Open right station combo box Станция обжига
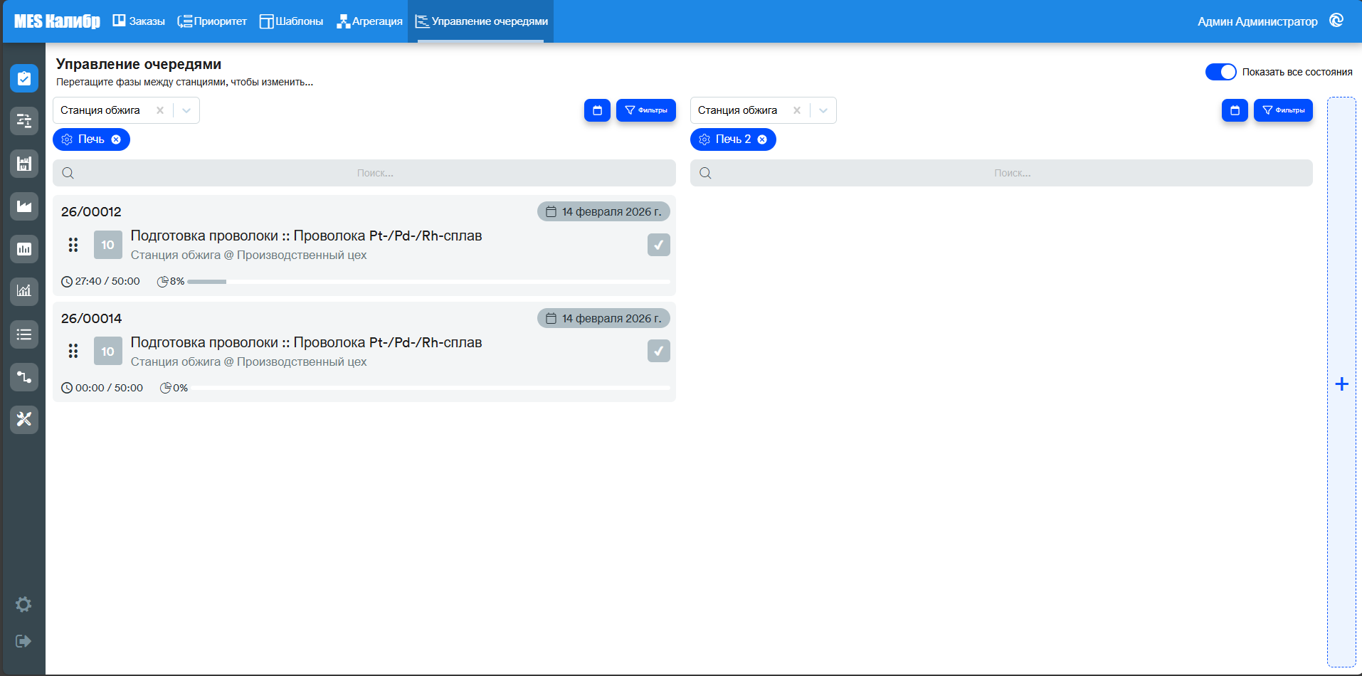Viewport: 1362px width, 676px height. click(763, 110)
